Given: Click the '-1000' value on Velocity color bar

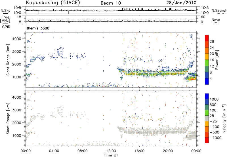Looking at the screenshot, I should (216, 138).
